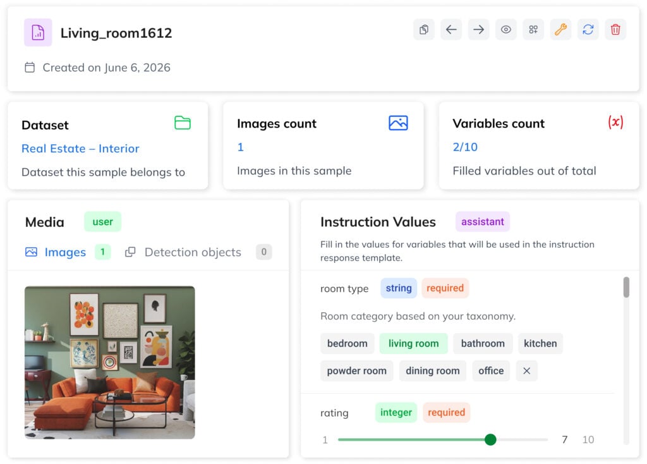647x464 pixels.
Task: Navigate back with the left arrow button
Action: point(451,29)
